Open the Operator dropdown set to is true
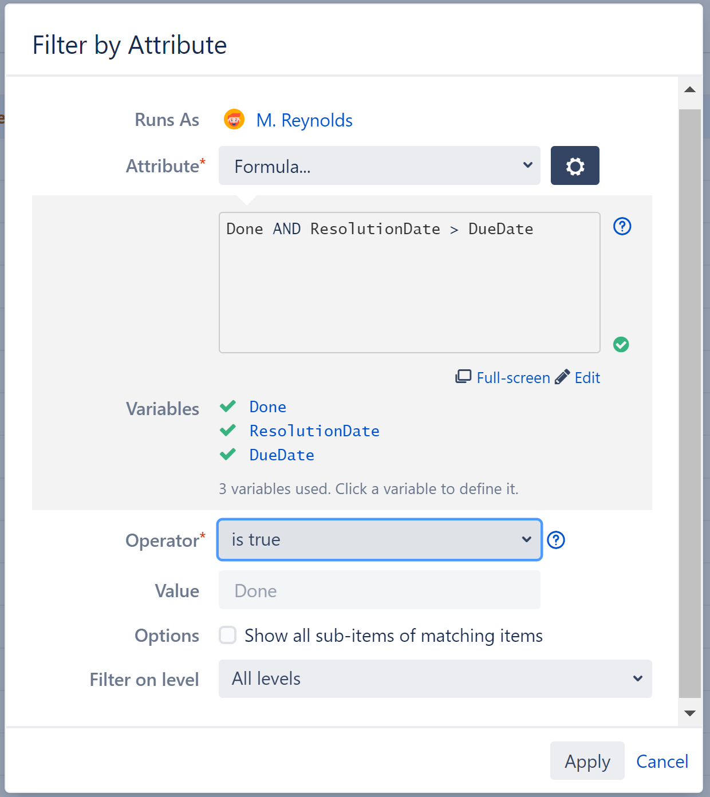Image resolution: width=710 pixels, height=797 pixels. click(x=379, y=539)
